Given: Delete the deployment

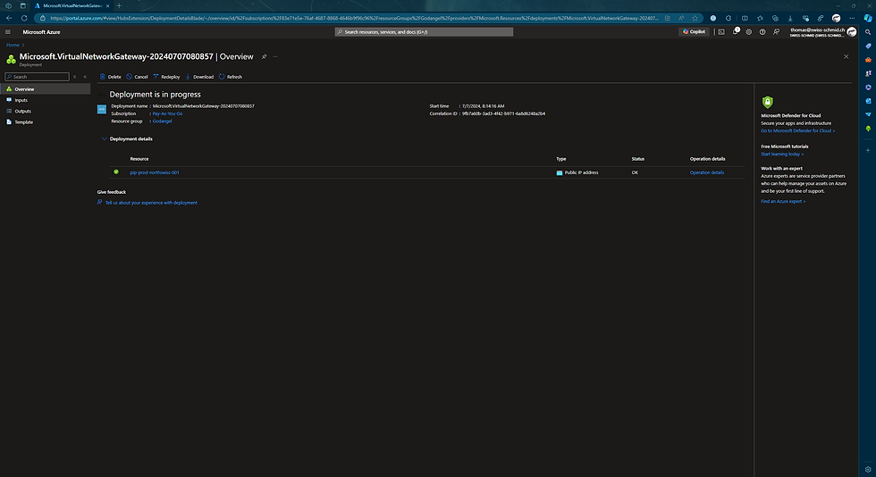Looking at the screenshot, I should [x=110, y=77].
